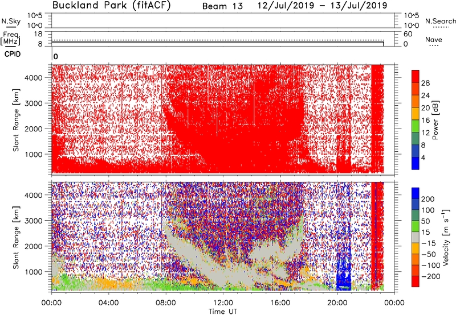This screenshot has height=315, width=456.
Task: Click the solid red band in the velocity panel
Action: (x=377, y=236)
